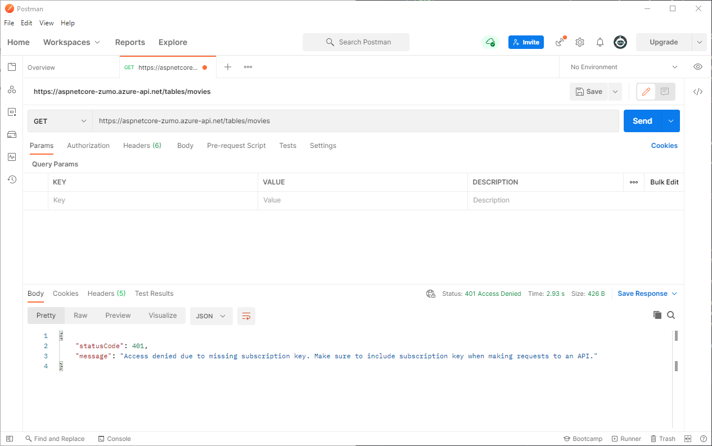Open the History sidebar icon
The width and height of the screenshot is (712, 446).
(12, 179)
